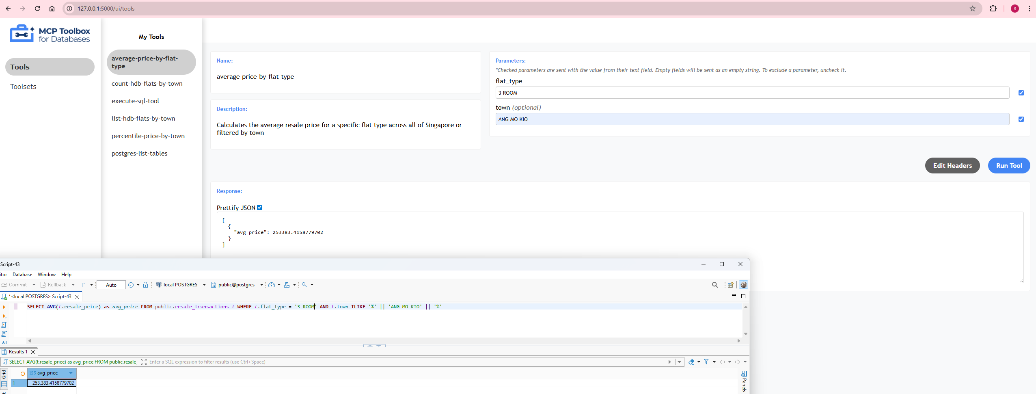Open the public@postgres schema dropdown

tap(261, 285)
